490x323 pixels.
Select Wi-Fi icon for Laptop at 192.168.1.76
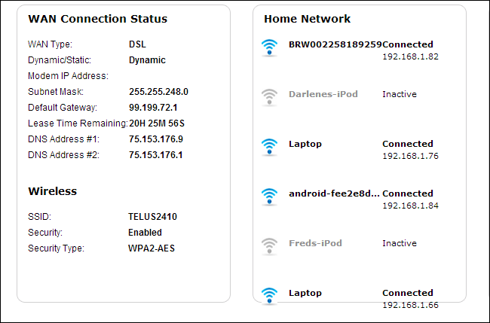[x=269, y=147]
